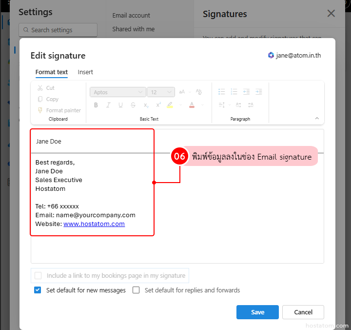Viewport: 351px width, 330px height.
Task: Click the line spacing icon
Action: (222, 104)
